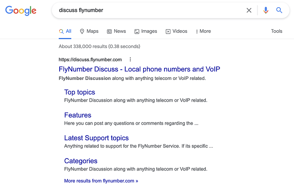Click the blue magnifier search button
Viewport: 294px width, 193px height.
(x=279, y=10)
